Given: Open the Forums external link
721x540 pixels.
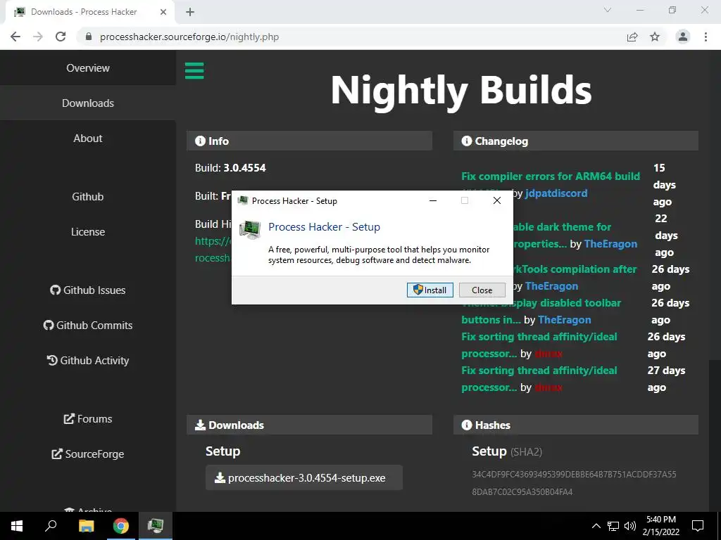Looking at the screenshot, I should [88, 419].
